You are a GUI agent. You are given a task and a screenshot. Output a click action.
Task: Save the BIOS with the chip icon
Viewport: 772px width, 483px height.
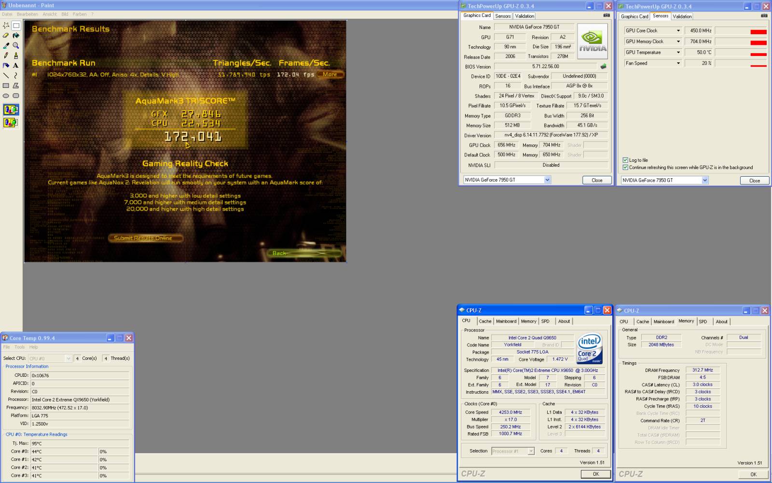(603, 67)
